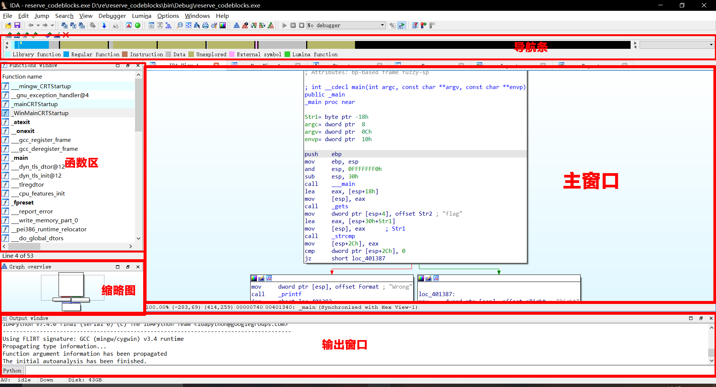Float the Graph overview panel
Screen dimensions: 716x387
pos(128,267)
